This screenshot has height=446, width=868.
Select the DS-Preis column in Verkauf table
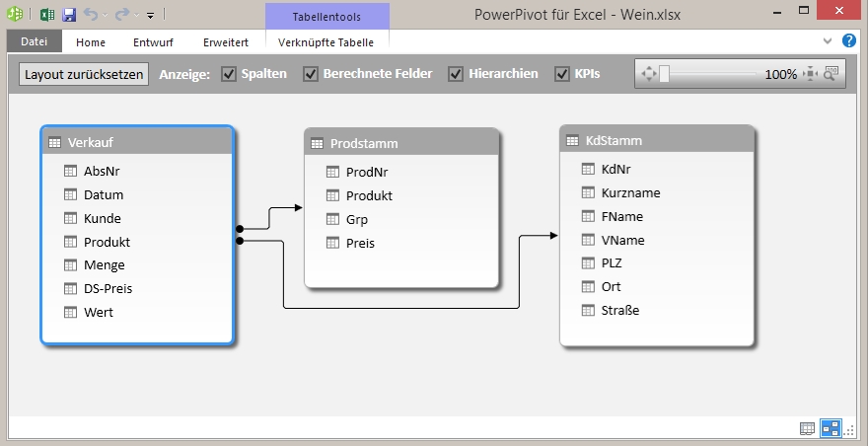coord(108,288)
